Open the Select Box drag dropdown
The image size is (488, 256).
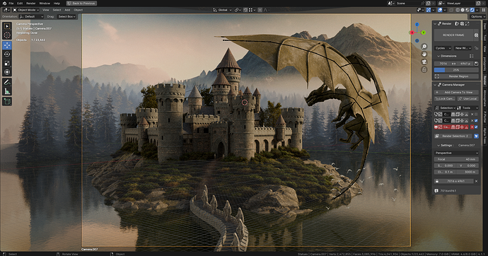[66, 16]
